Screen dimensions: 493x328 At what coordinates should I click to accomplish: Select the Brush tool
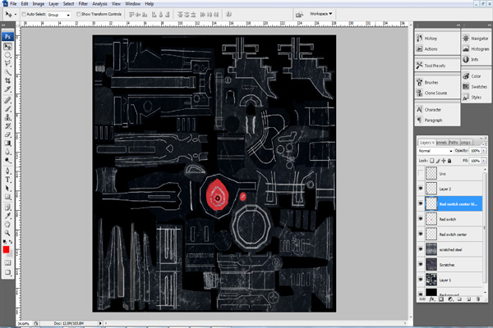click(x=7, y=109)
